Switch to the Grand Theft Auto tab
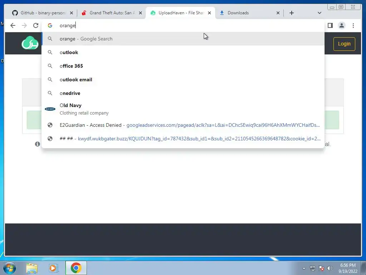The image size is (366, 275). coord(112,13)
